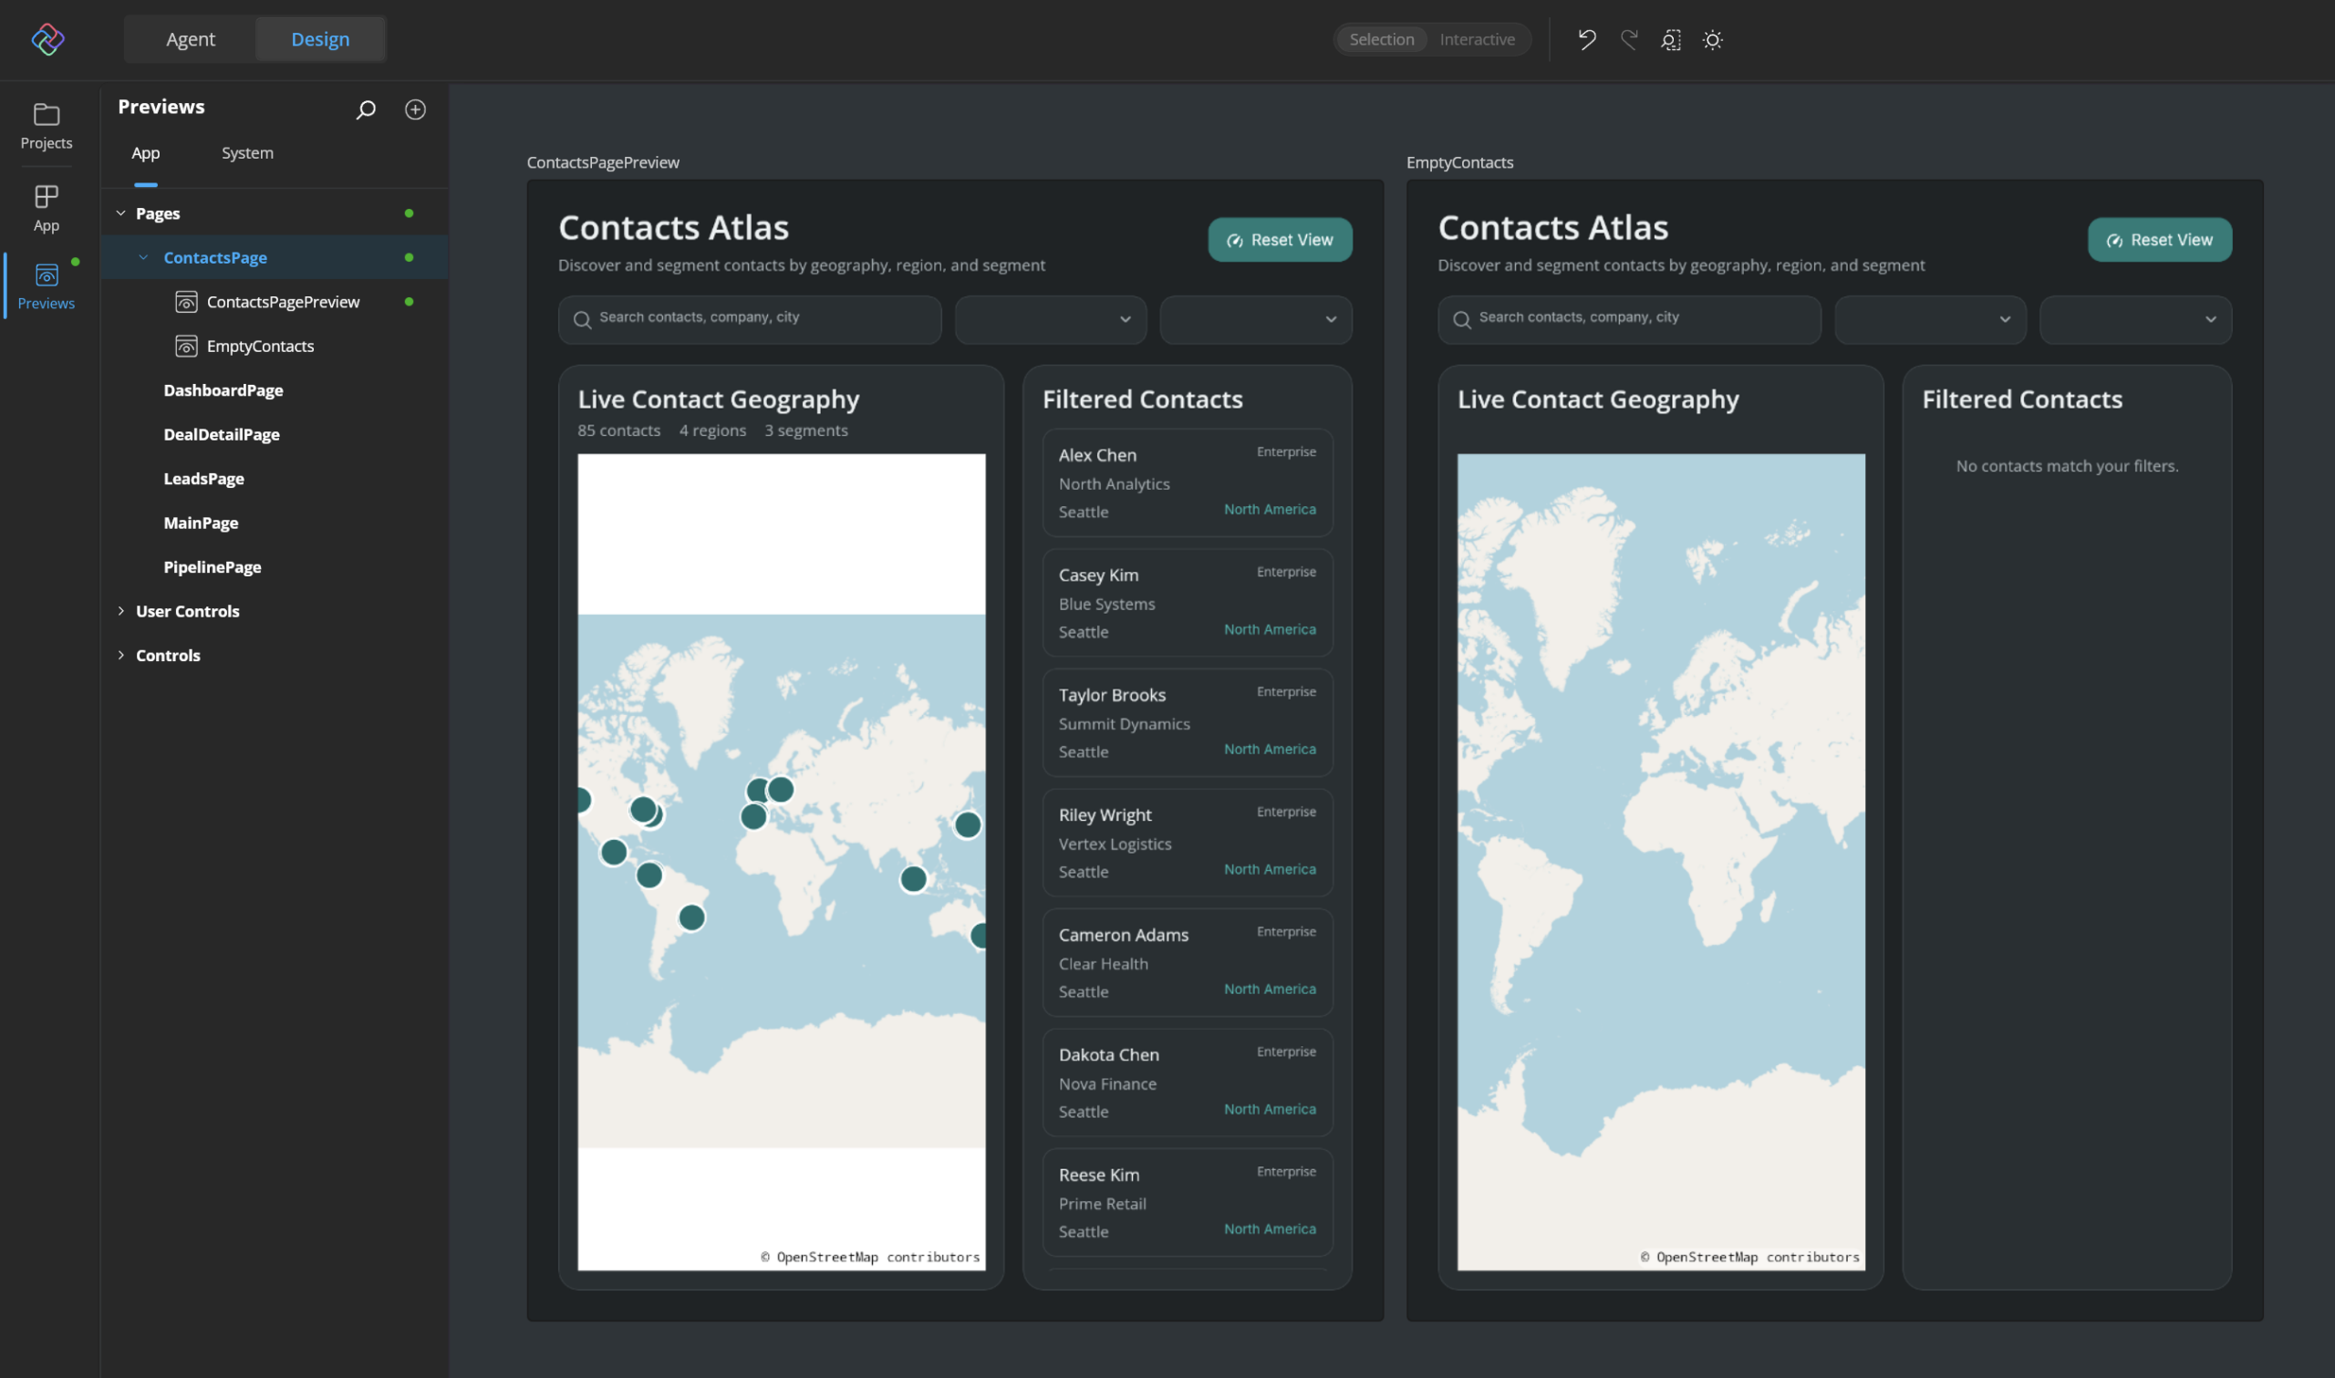
Task: Collapse the ContactsPage tree node
Action: (x=143, y=257)
